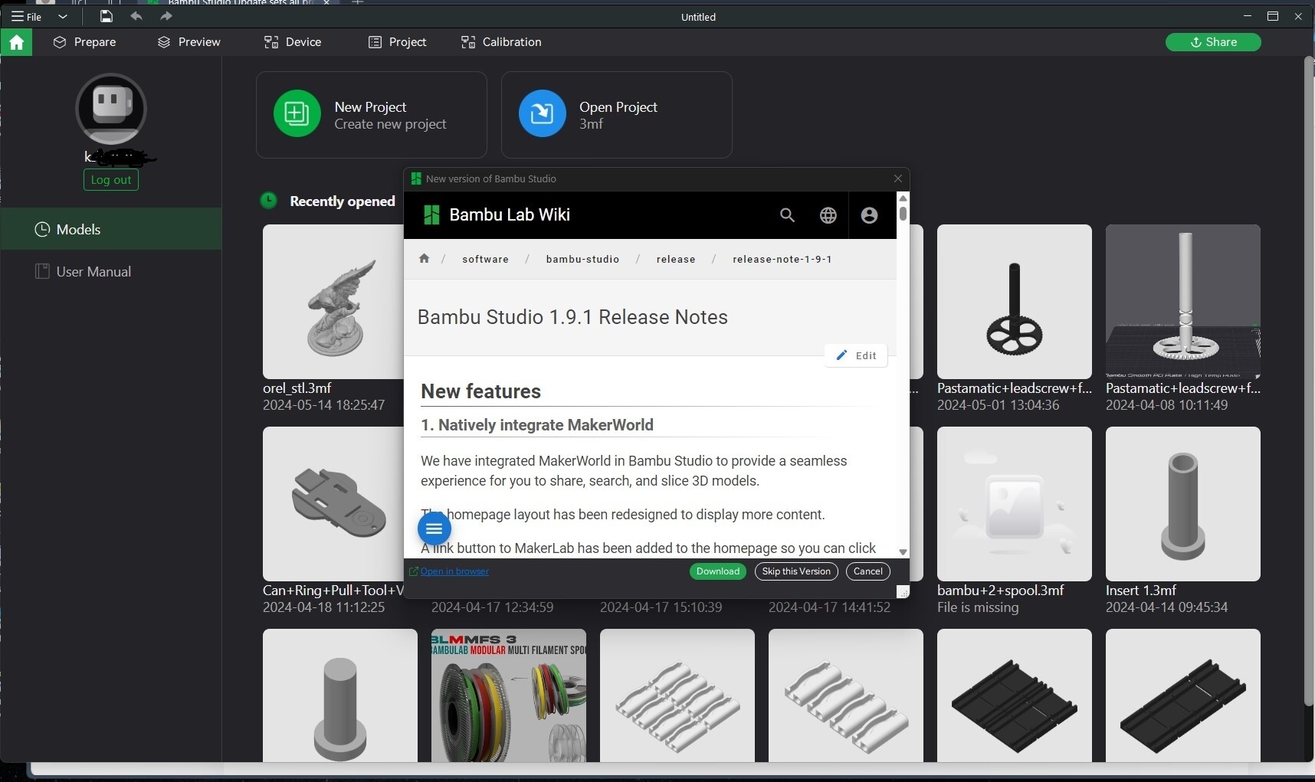Close the New version dialog

(x=898, y=178)
